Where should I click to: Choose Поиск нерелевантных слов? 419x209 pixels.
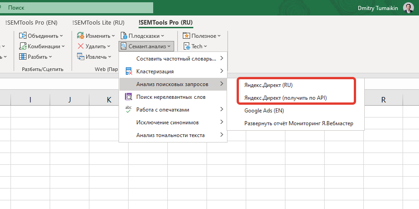[173, 97]
